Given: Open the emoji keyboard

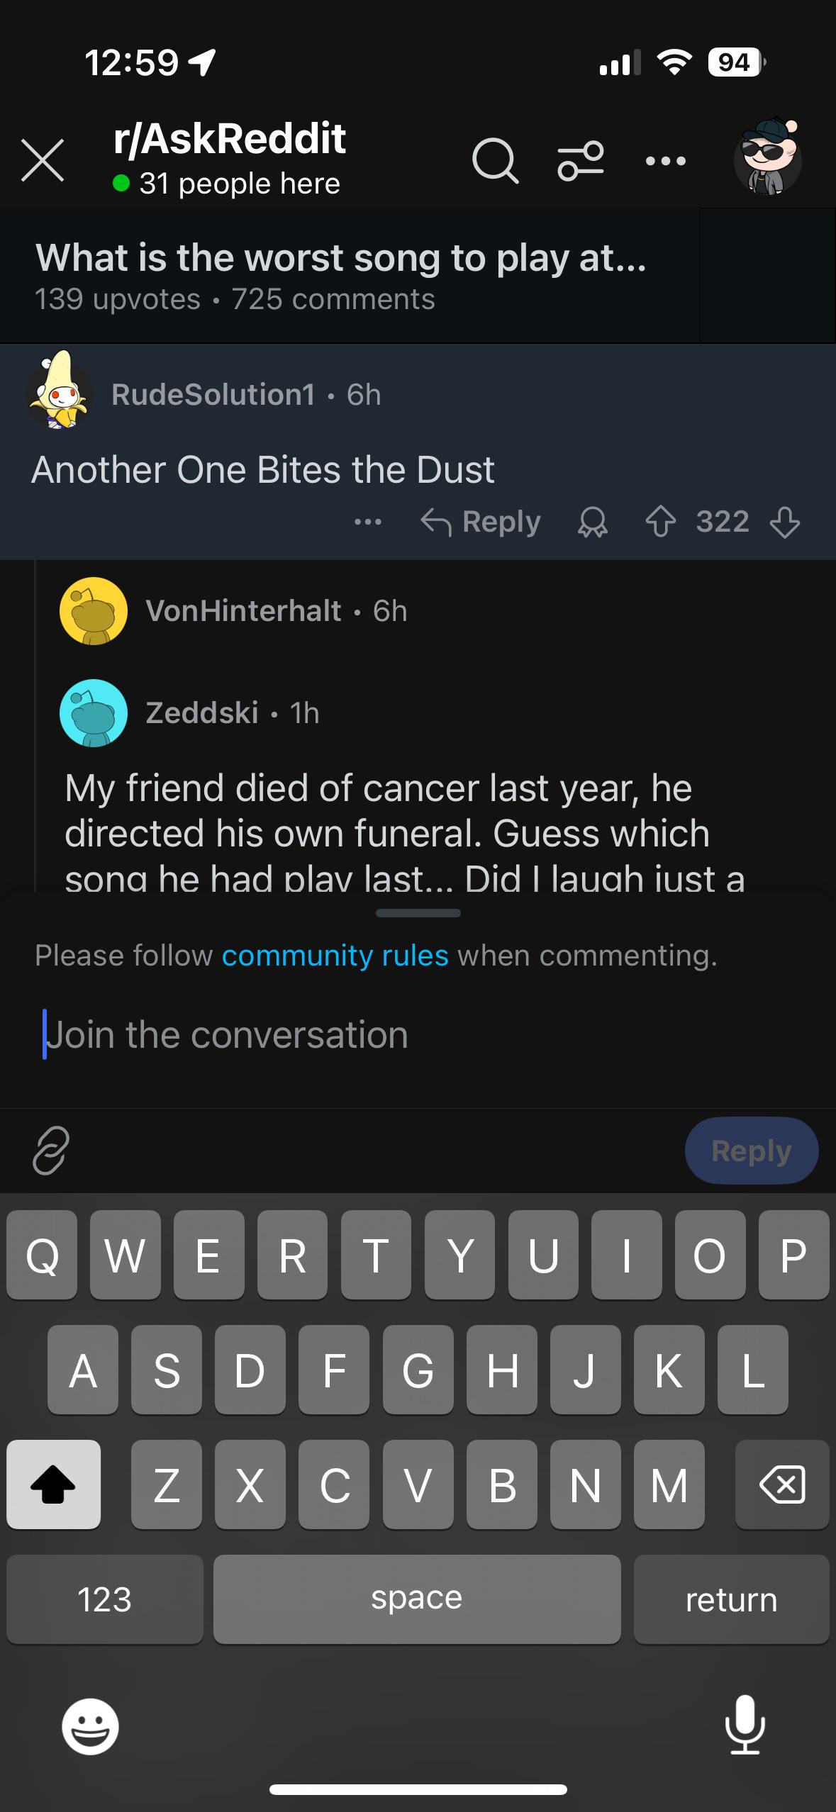Looking at the screenshot, I should [x=90, y=1726].
